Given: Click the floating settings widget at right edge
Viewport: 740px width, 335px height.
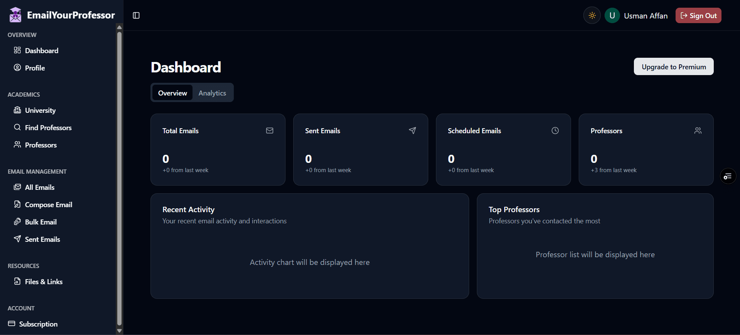Looking at the screenshot, I should [728, 176].
